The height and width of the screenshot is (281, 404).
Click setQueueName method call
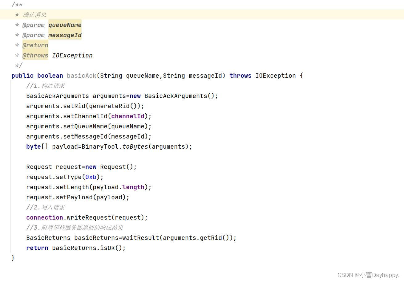pyautogui.click(x=85, y=126)
